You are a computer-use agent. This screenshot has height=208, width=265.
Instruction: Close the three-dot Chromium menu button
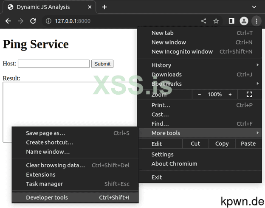pyautogui.click(x=257, y=21)
